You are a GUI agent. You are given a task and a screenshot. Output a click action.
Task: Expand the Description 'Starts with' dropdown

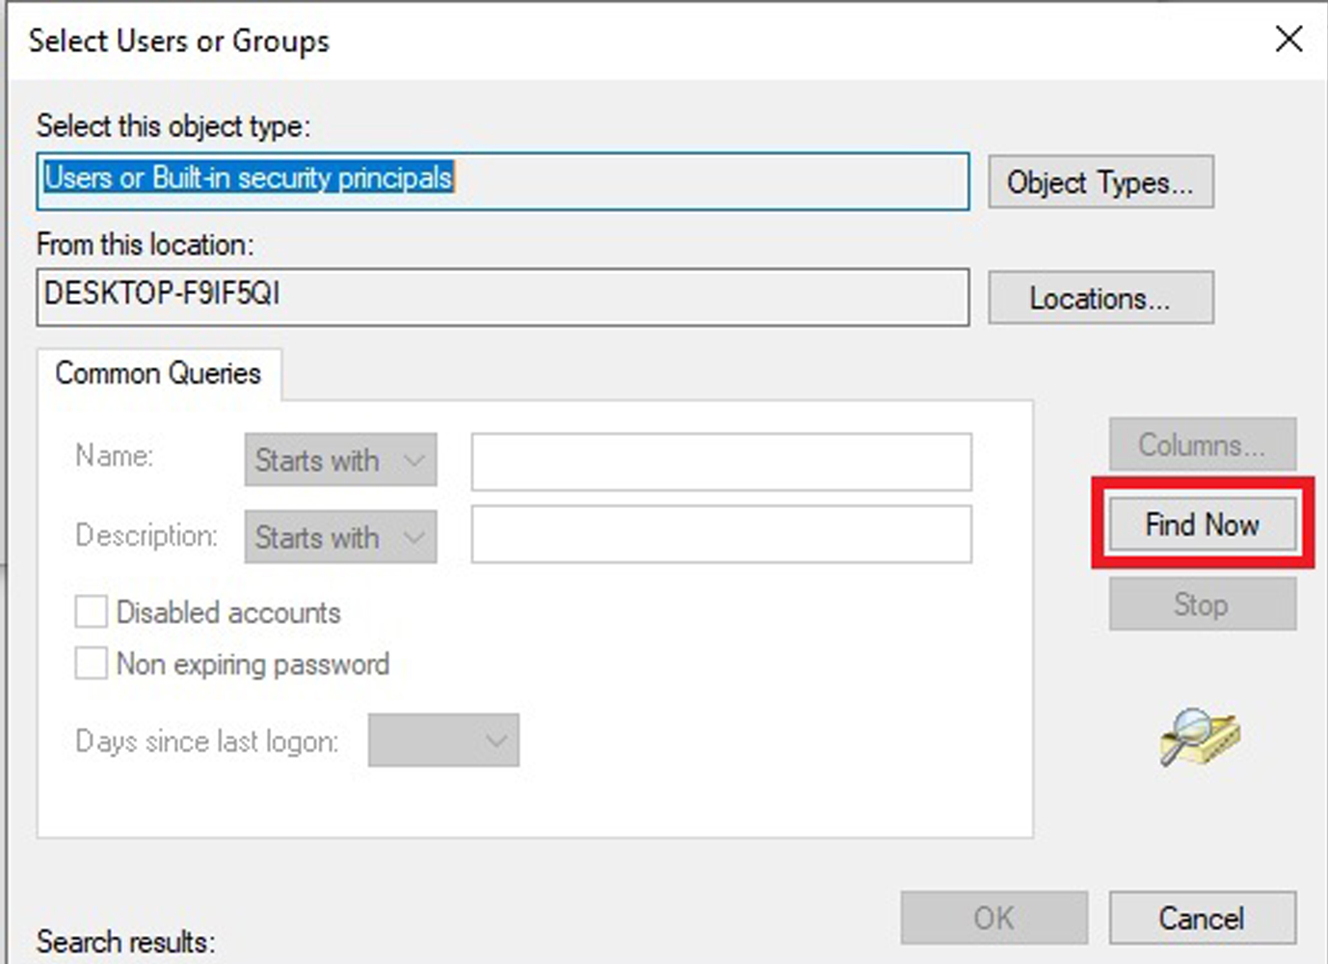340,537
